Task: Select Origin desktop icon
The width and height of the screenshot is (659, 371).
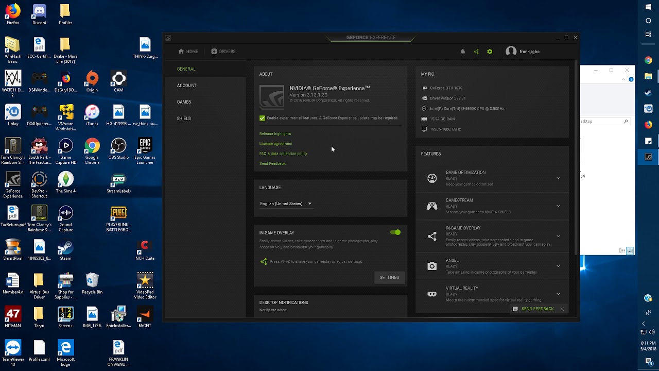Action: [x=92, y=81]
